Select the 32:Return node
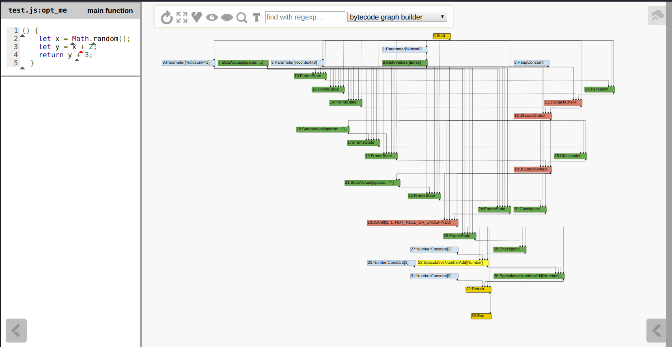The width and height of the screenshot is (672, 347). click(478, 289)
